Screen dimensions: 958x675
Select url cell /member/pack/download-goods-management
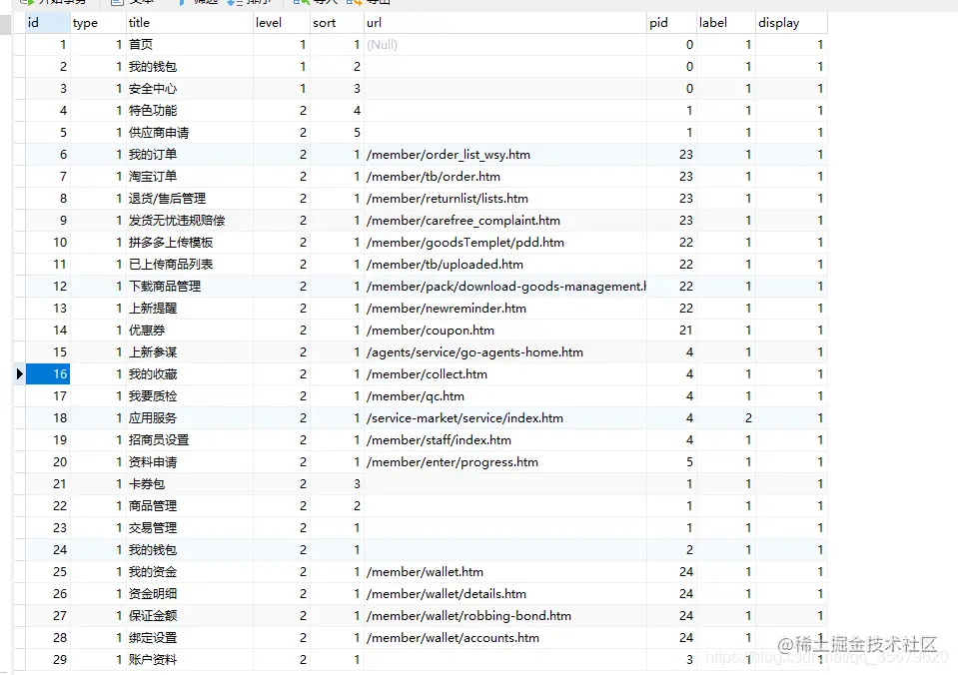click(x=505, y=287)
